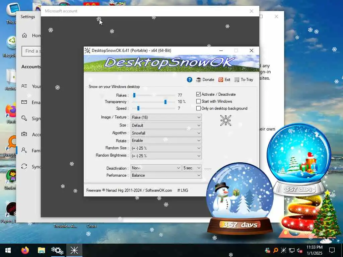Image resolution: width=343 pixels, height=257 pixels.
Task: Open Your info icon in Settings sidebar
Action: point(24,86)
